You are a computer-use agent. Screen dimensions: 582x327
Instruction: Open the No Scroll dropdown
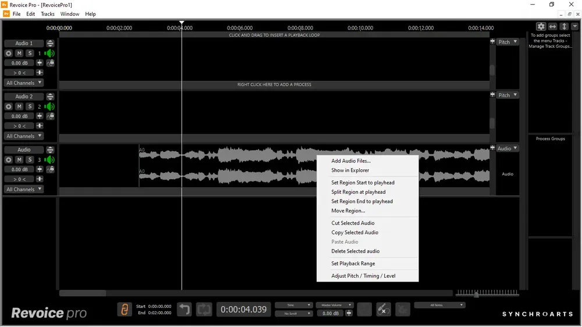(x=293, y=314)
